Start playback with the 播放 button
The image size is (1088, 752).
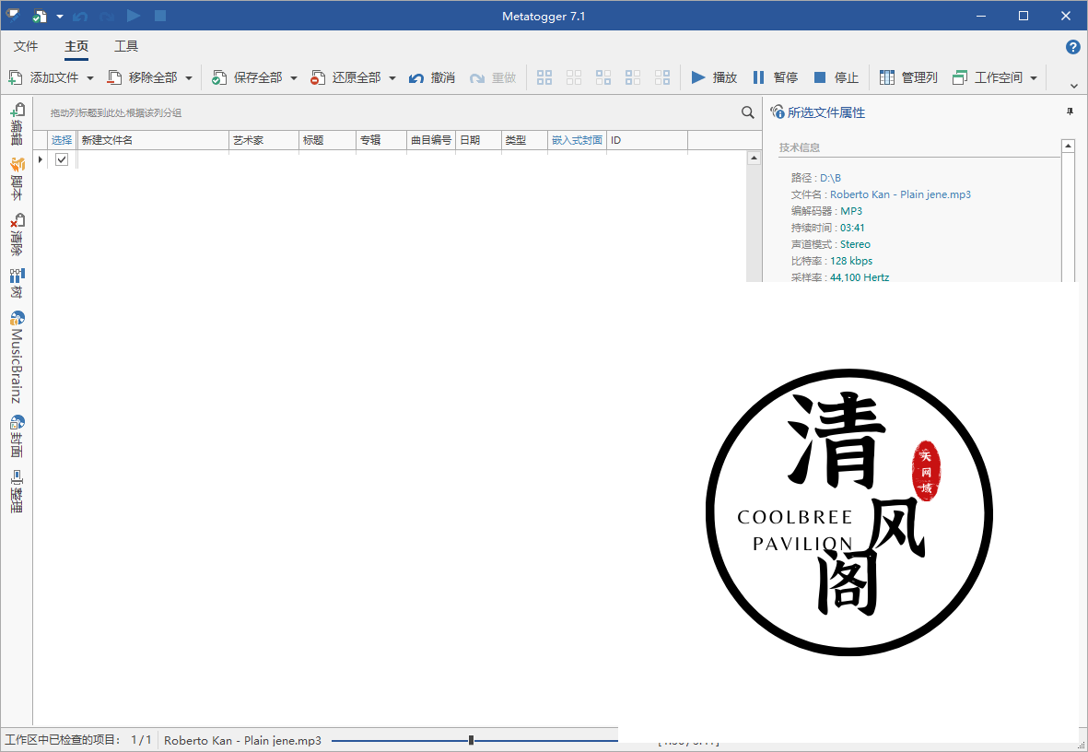[714, 77]
